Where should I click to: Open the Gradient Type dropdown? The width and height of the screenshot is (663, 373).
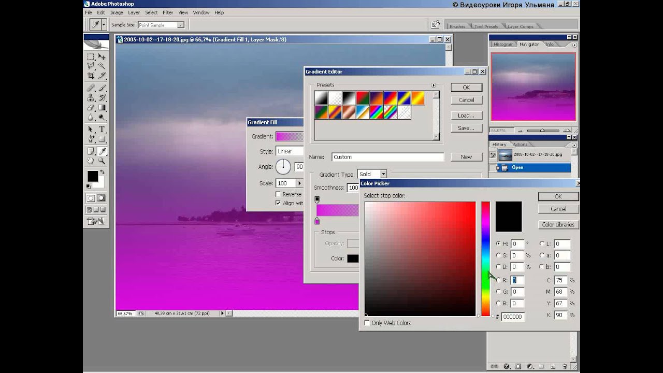(x=372, y=175)
